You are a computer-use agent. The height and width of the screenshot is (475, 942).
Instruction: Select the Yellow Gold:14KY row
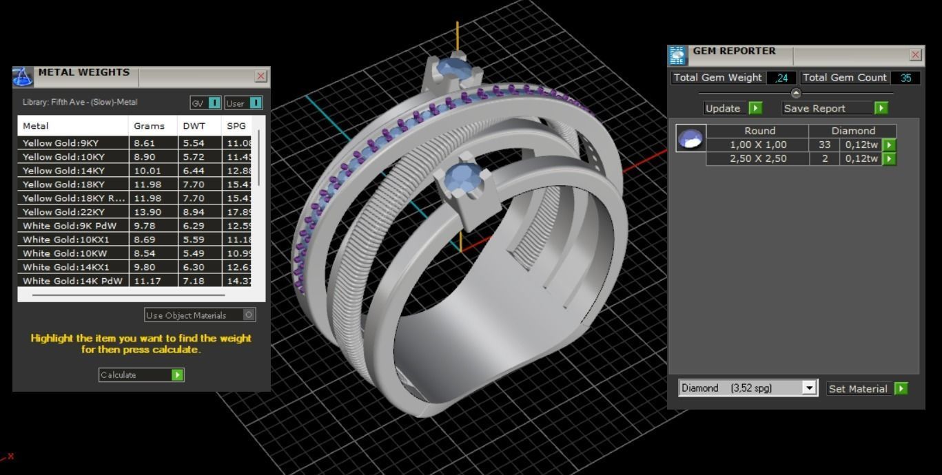(x=135, y=171)
